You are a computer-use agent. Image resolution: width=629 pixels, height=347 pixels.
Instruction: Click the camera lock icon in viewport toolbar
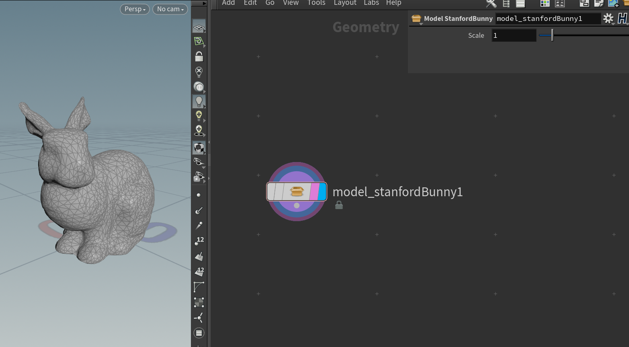199,56
